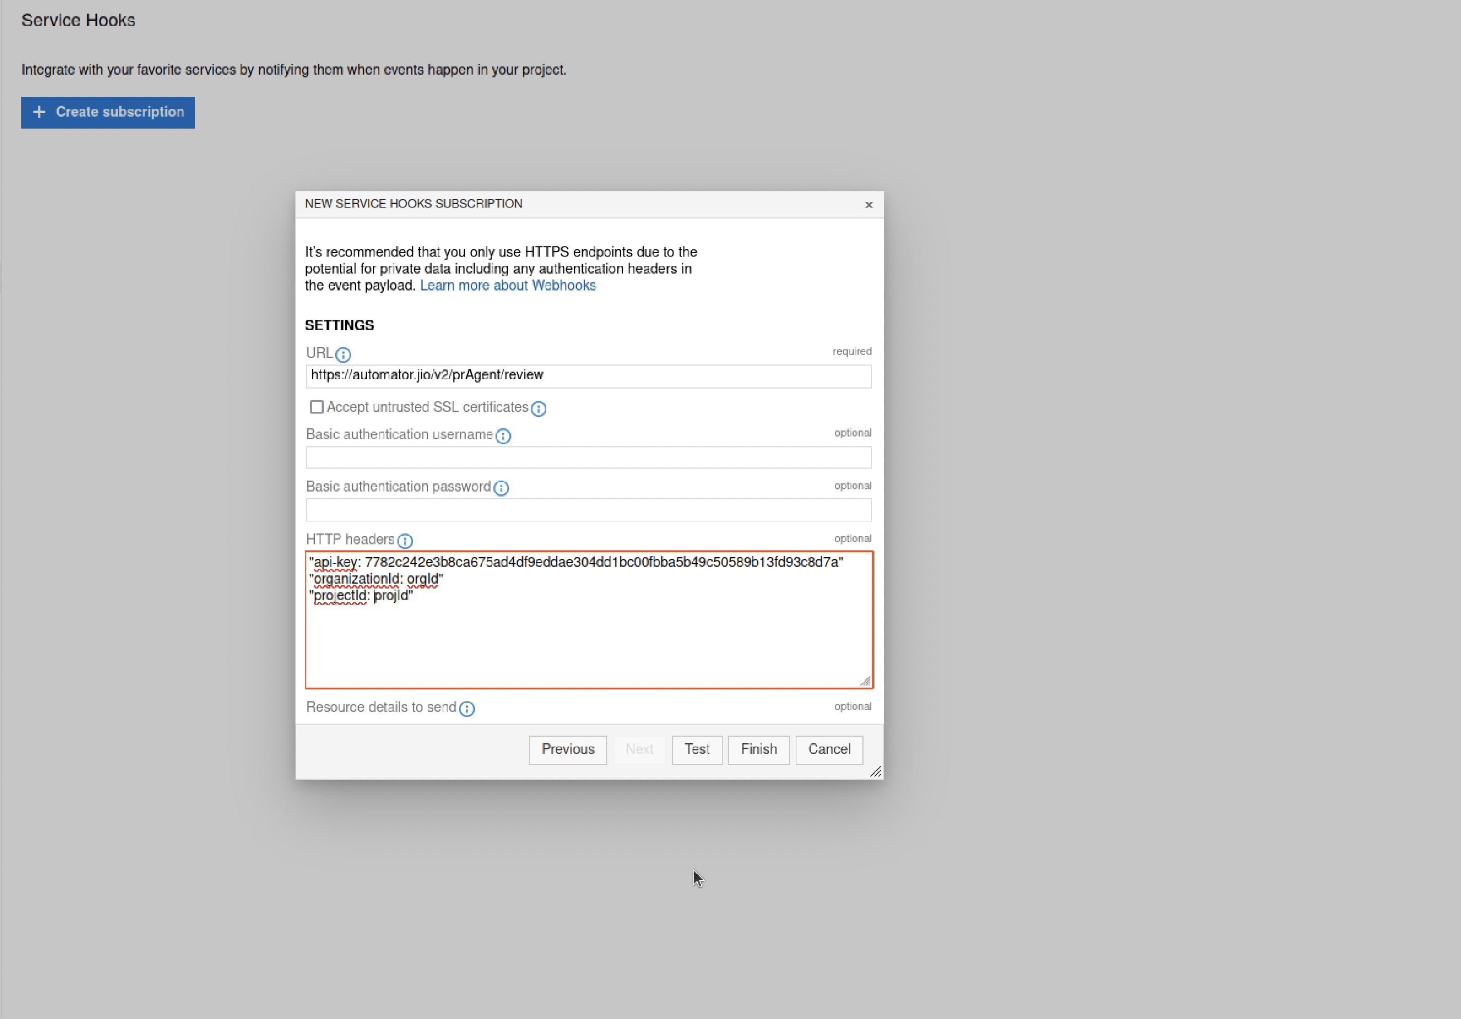Click the URL info icon
The width and height of the screenshot is (1461, 1019).
[x=343, y=354]
